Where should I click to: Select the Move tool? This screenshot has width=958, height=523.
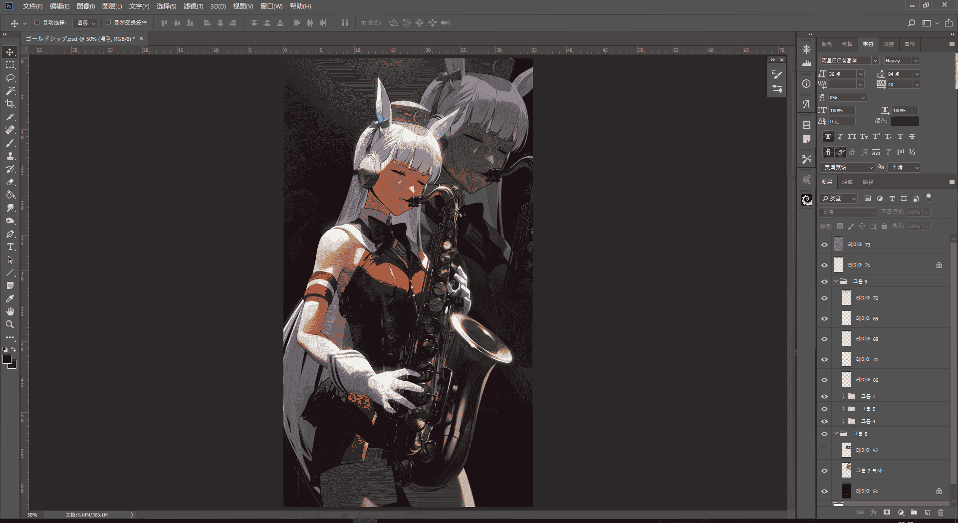click(x=10, y=52)
